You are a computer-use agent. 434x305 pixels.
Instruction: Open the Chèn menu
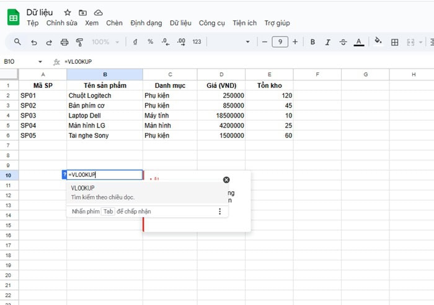(x=114, y=23)
